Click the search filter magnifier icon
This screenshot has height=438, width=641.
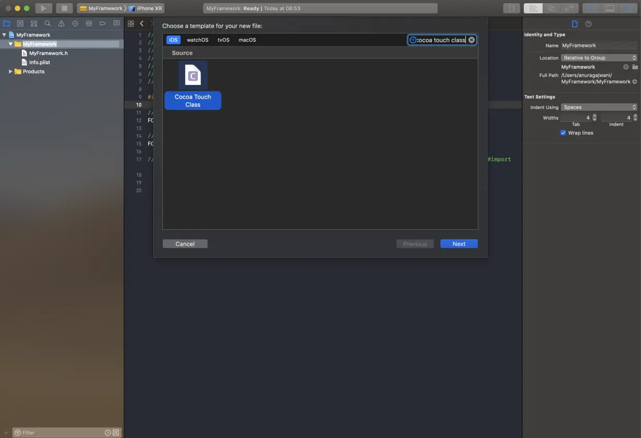(413, 40)
